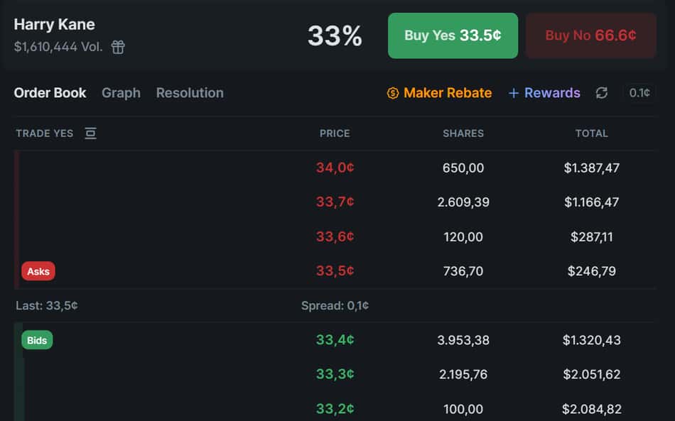Screen dimensions: 675x421
Task: Click the Harry Kane market title
Action: (x=54, y=25)
